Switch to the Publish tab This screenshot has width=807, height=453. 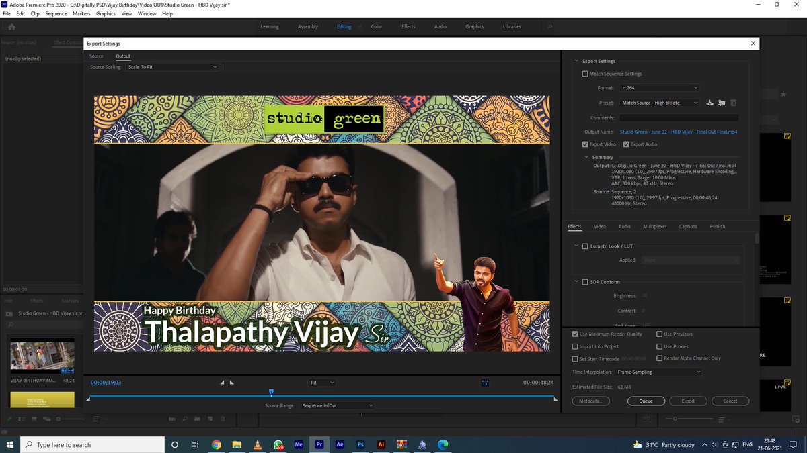pyautogui.click(x=718, y=227)
